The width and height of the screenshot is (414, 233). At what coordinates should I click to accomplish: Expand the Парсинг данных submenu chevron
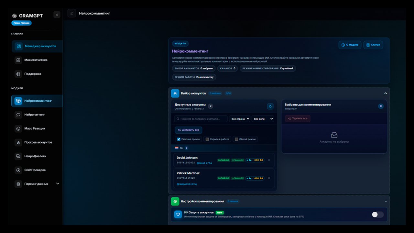[x=58, y=184]
